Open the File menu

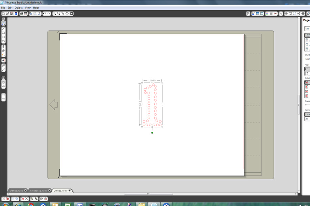[x=3, y=8]
